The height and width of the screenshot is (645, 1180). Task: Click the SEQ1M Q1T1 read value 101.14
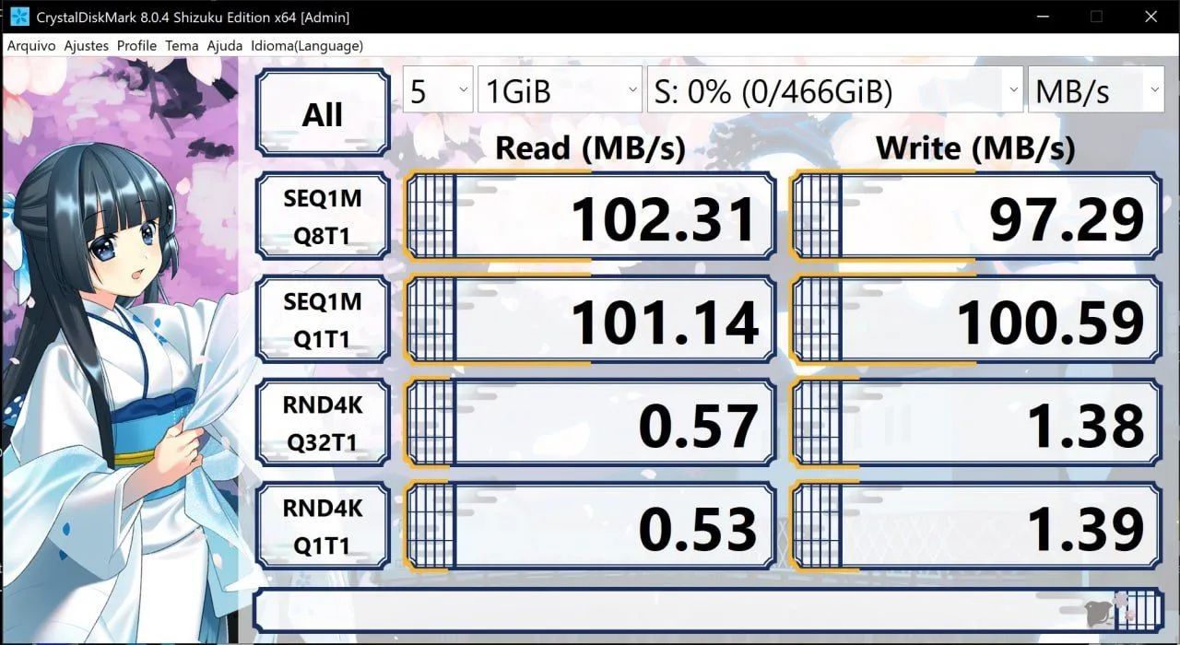(x=590, y=321)
